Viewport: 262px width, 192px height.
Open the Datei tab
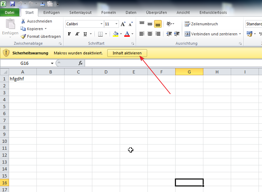pyautogui.click(x=9, y=12)
